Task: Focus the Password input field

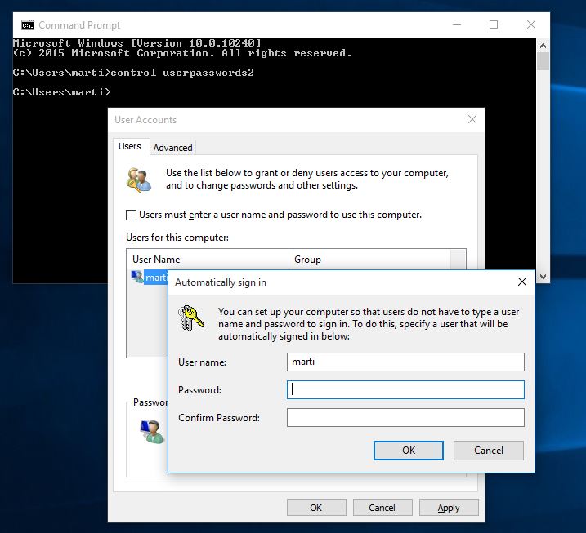Action: coord(405,389)
